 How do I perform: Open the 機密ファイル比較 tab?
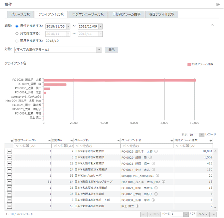tap(162, 14)
